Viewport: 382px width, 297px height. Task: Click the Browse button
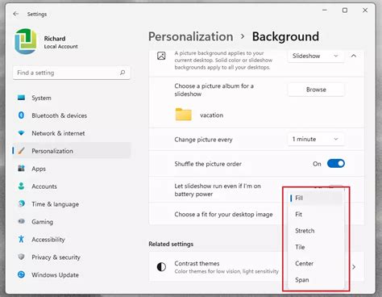click(316, 90)
